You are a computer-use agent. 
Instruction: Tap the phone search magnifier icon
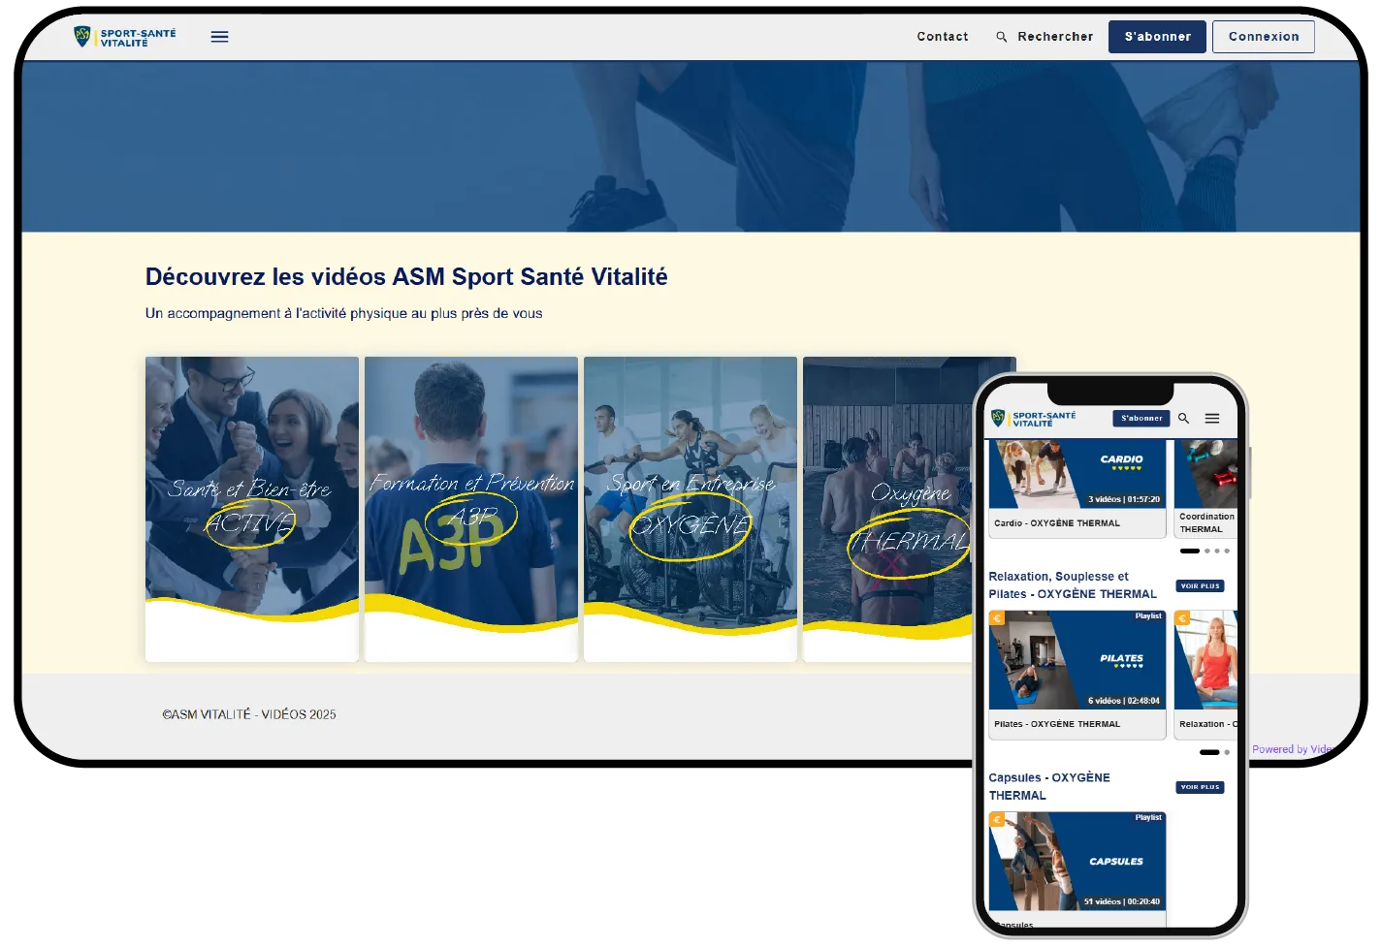coord(1183,419)
